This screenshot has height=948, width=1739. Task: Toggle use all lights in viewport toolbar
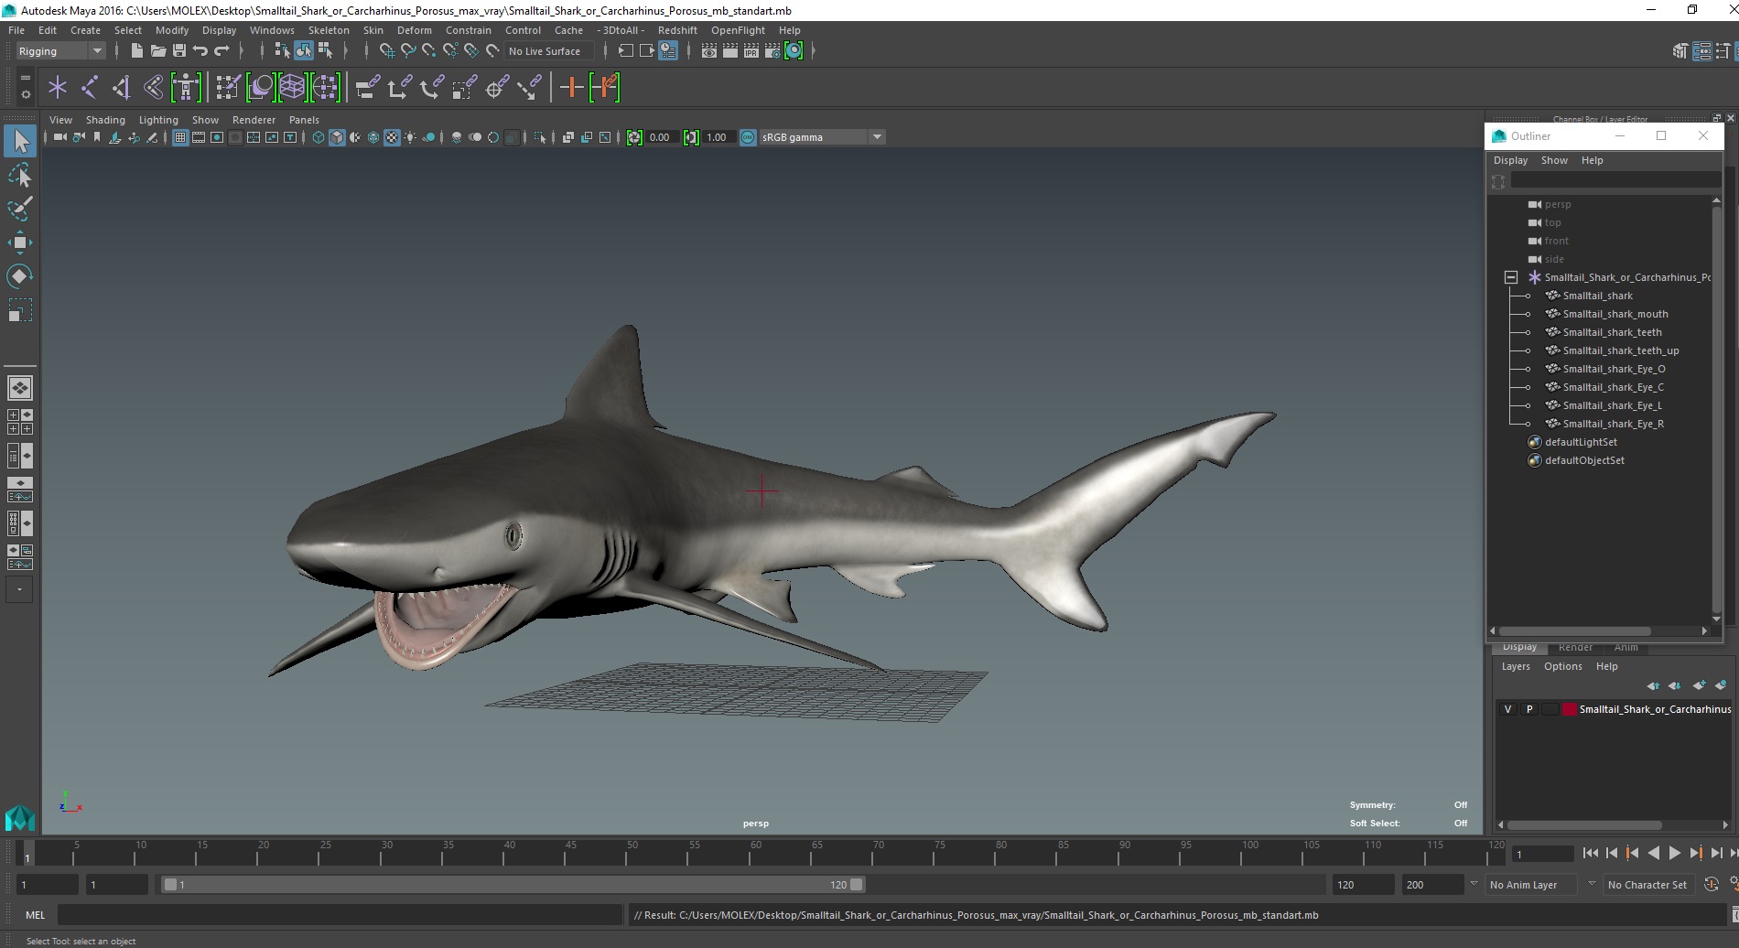point(410,137)
